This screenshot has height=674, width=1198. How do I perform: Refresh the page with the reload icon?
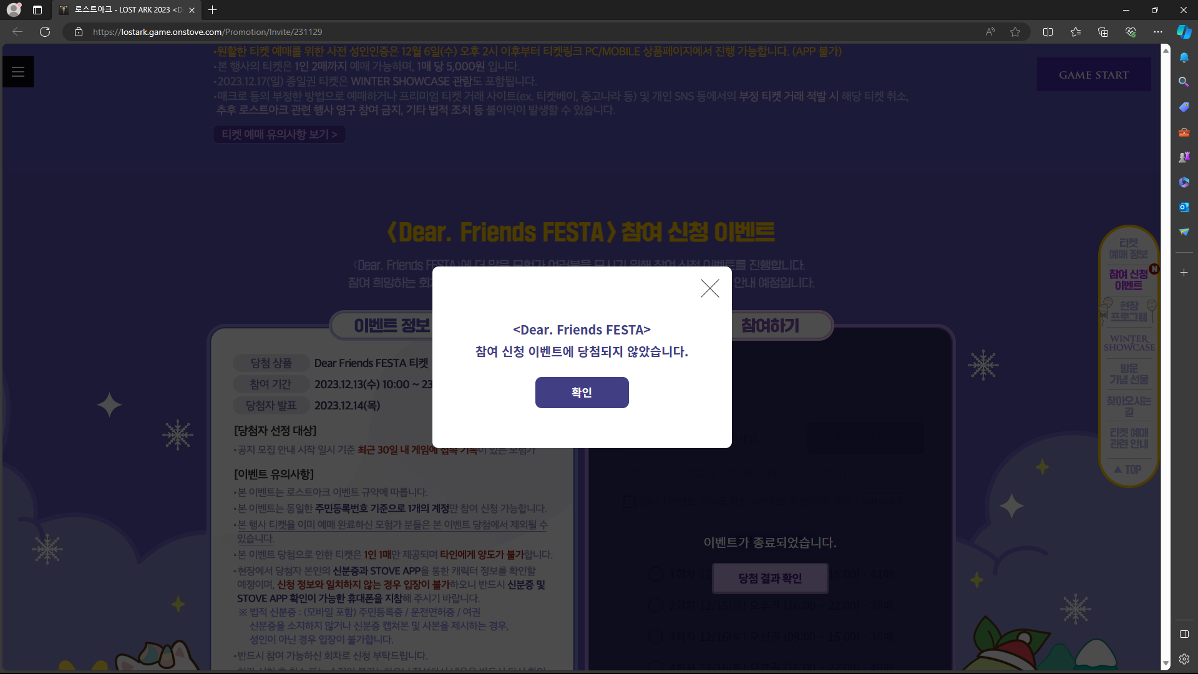45,32
